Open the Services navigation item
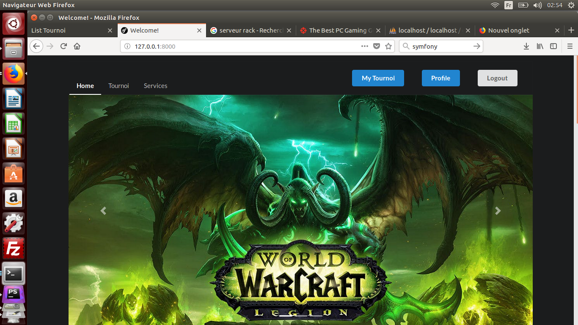This screenshot has height=325, width=578. pos(155,85)
